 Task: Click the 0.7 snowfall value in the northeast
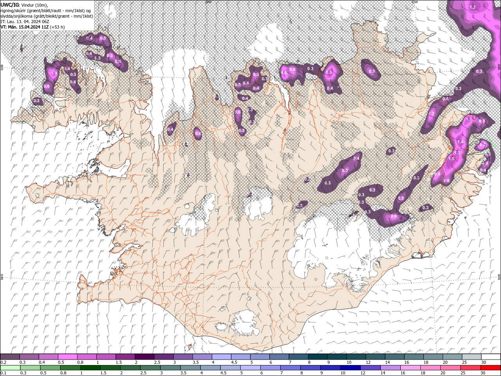pyautogui.click(x=432, y=114)
